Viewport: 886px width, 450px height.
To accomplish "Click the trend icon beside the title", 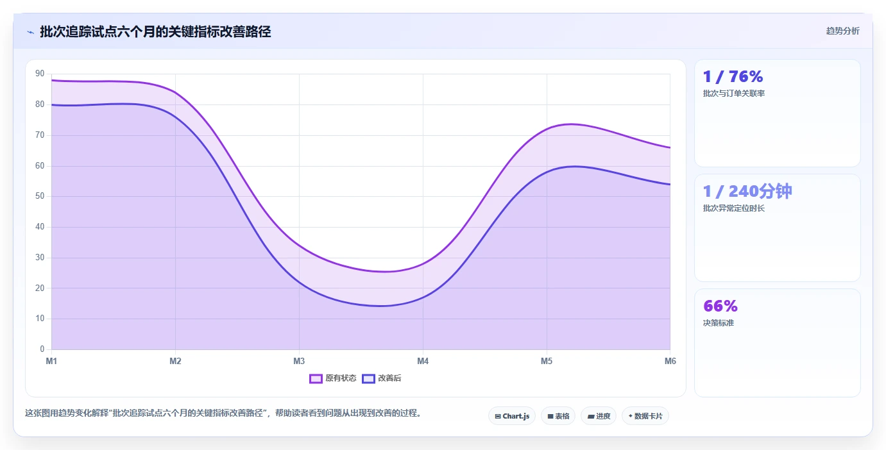I will point(30,32).
